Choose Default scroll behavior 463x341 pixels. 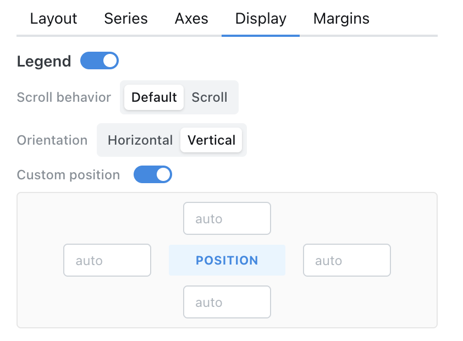pos(154,97)
